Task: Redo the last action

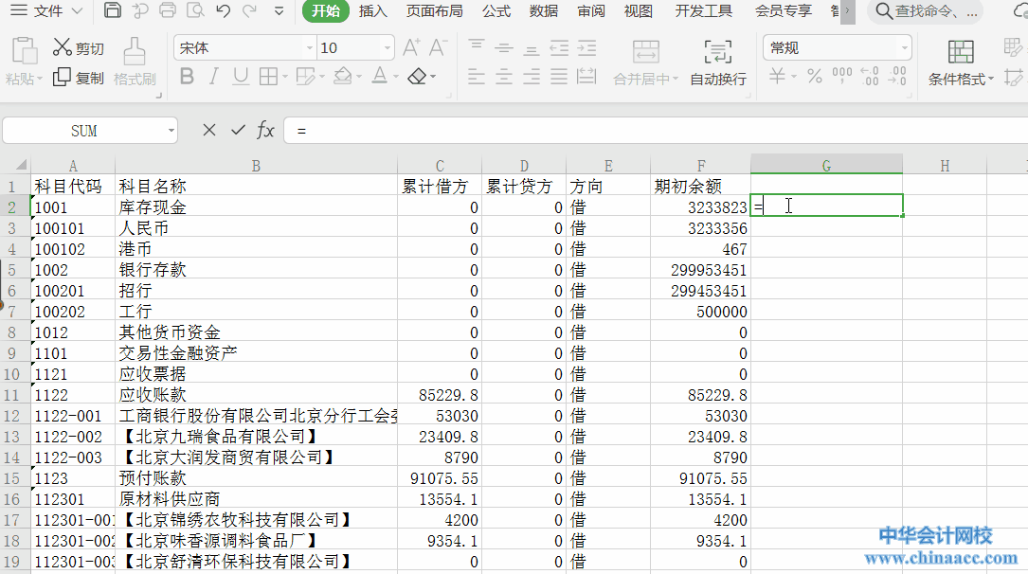Action: 249,10
